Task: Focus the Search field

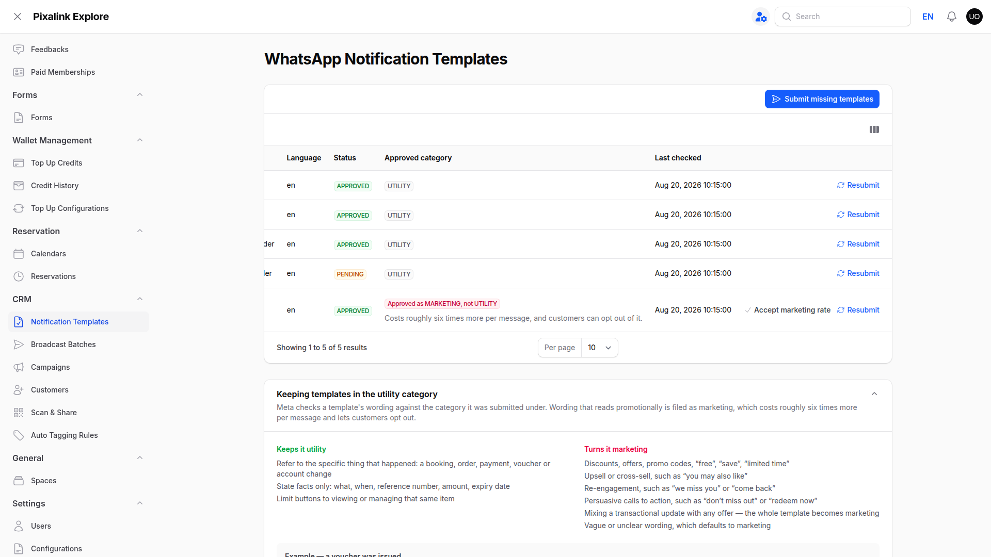Action: 842,17
